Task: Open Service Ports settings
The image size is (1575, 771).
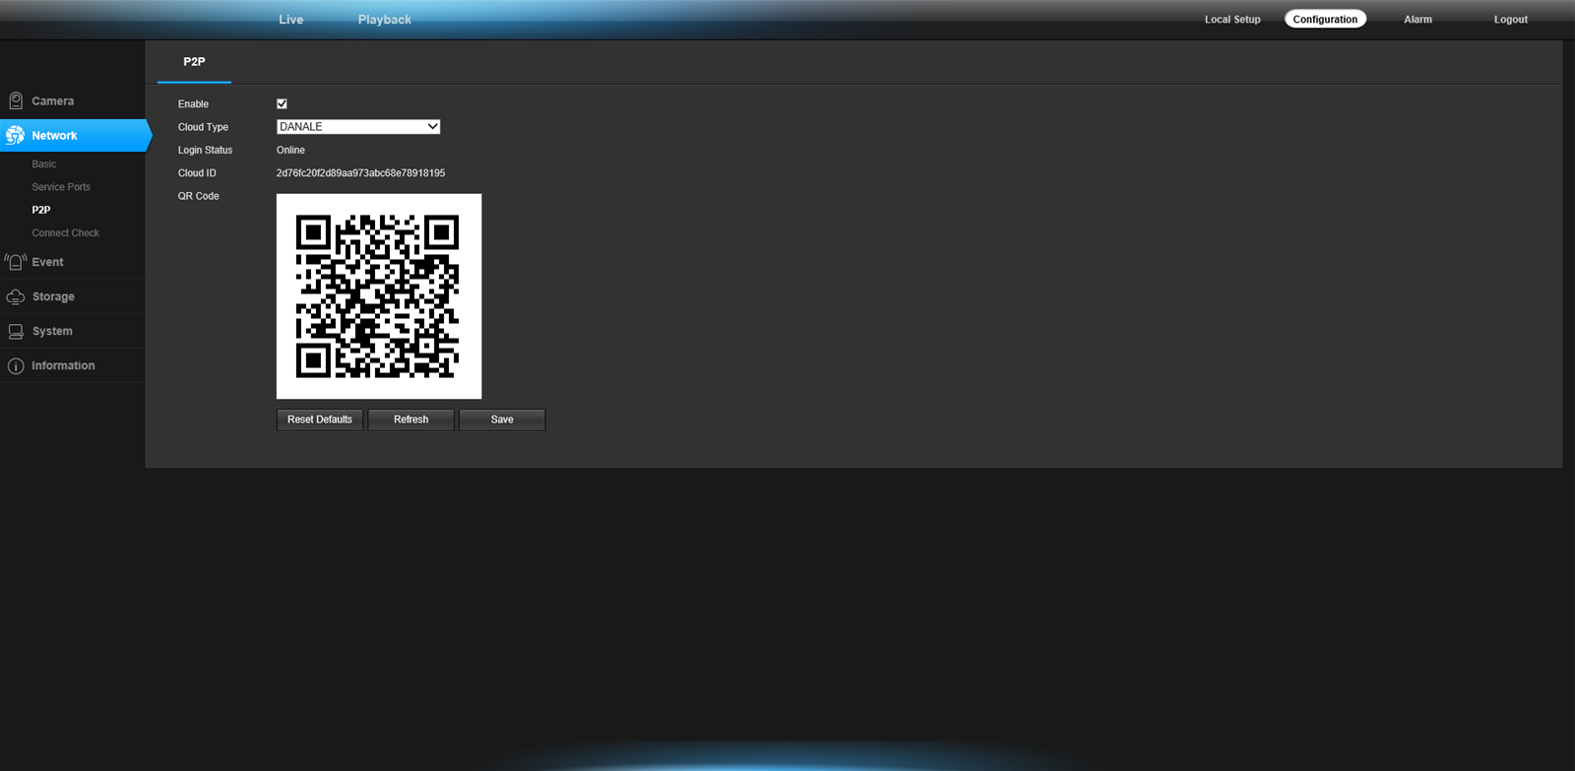Action: pos(61,187)
